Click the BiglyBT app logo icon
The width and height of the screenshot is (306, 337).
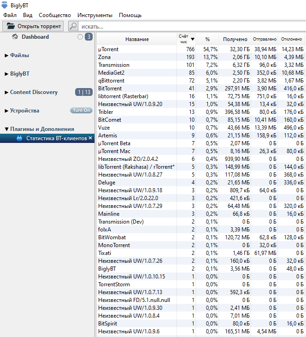coord(4,5)
